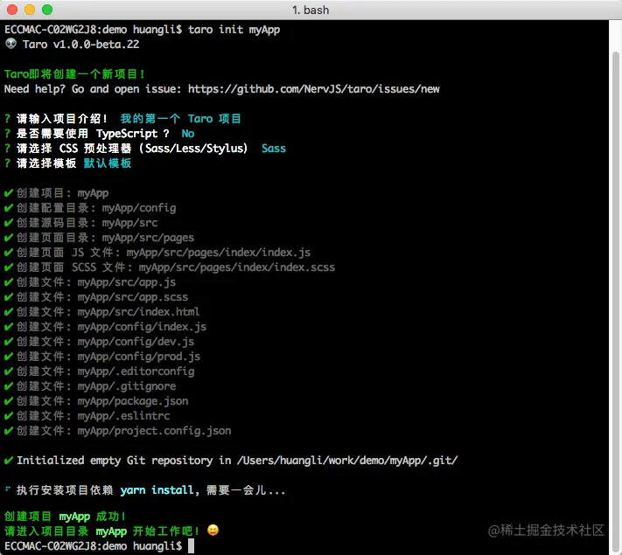Click the checkmark beside 'myApp/config/index.js'
622x555 pixels.
9,327
